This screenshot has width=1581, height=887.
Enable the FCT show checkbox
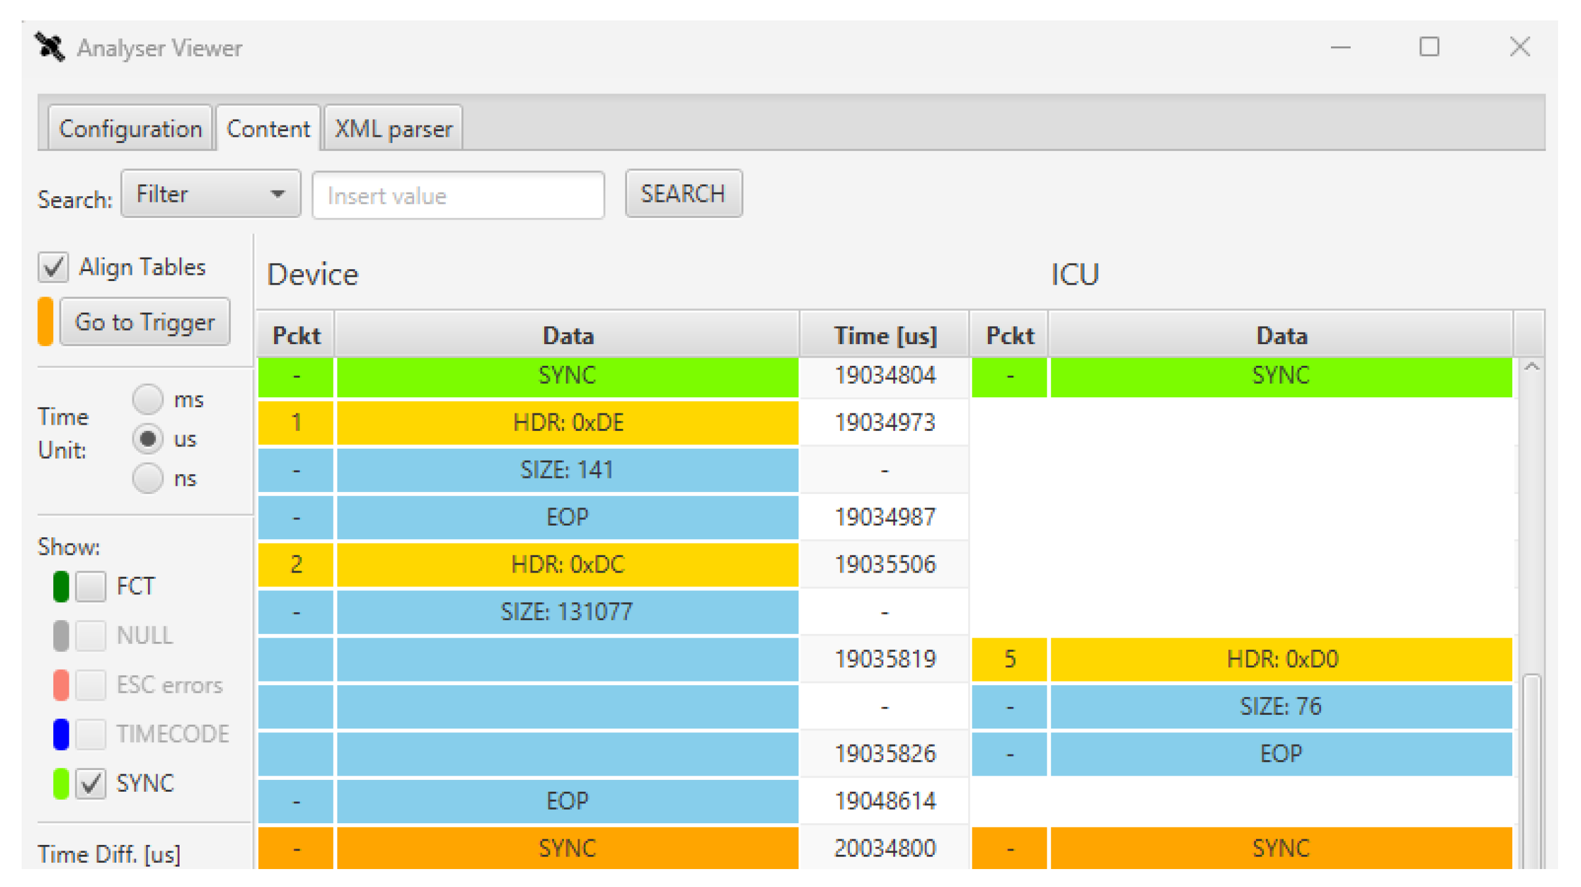[91, 586]
